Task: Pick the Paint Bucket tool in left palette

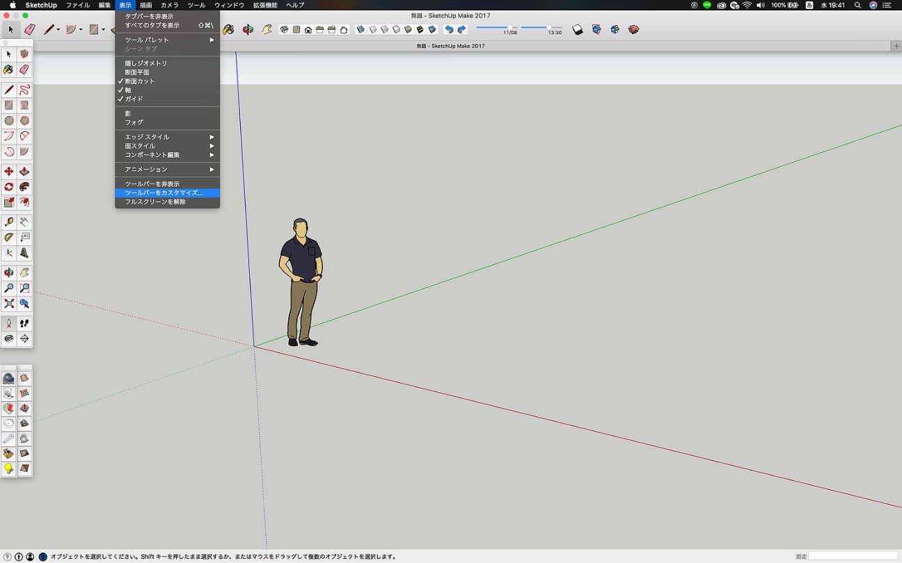Action: [8, 70]
